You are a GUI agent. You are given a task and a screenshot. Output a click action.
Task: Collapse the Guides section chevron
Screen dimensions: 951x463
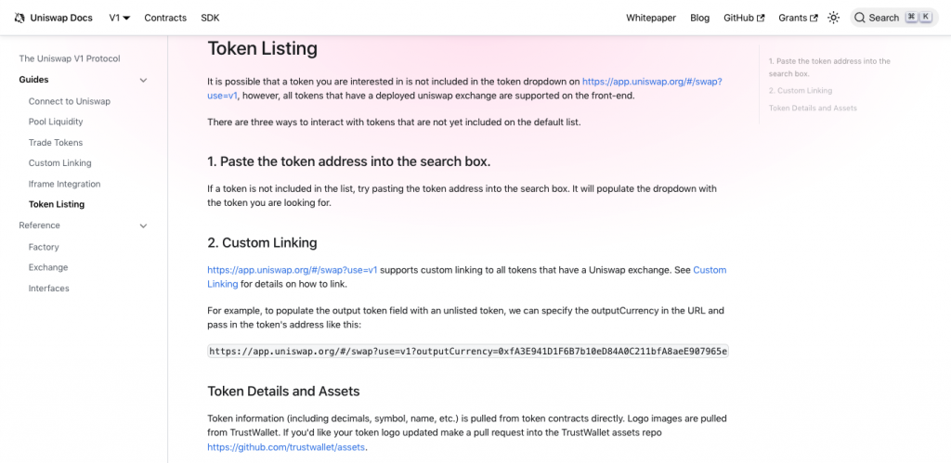click(143, 80)
